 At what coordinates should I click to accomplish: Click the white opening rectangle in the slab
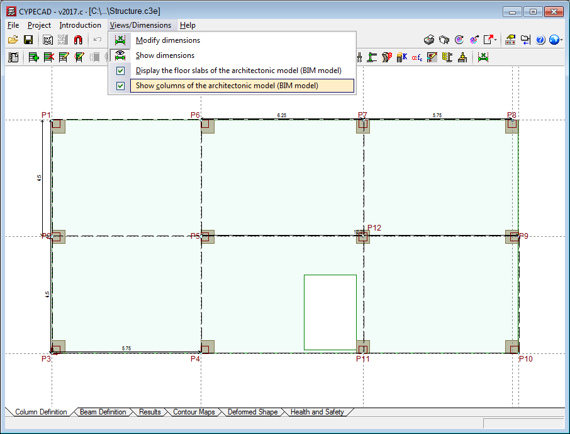[330, 312]
